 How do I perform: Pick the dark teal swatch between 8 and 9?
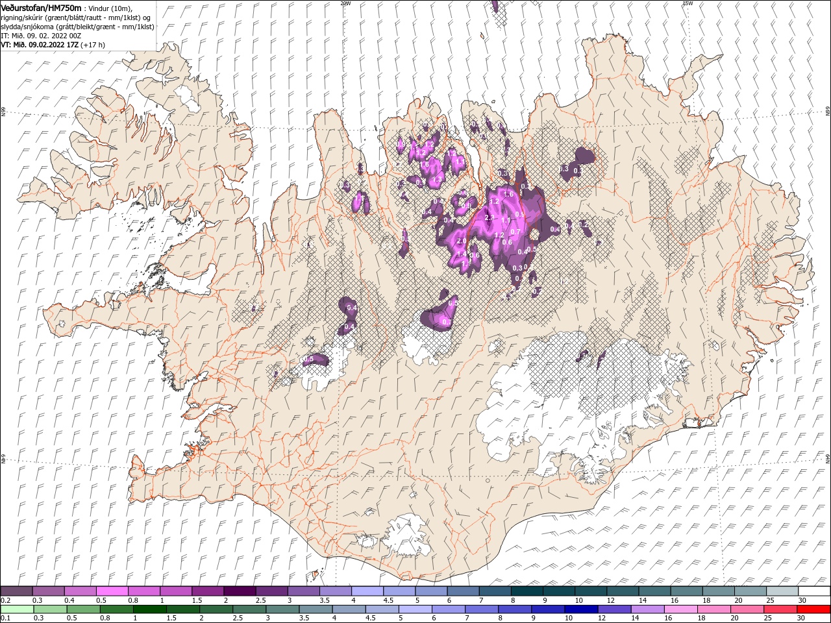tap(527, 591)
